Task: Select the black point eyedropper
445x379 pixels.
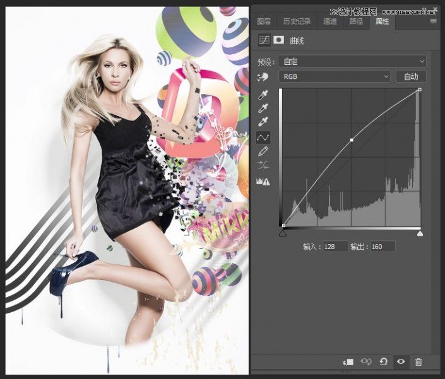Action: (264, 95)
